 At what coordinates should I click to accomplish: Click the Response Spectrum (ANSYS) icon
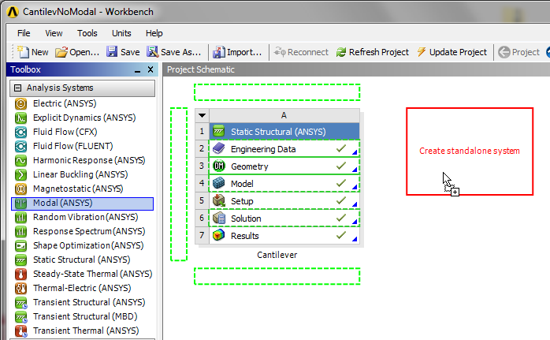[x=20, y=231]
